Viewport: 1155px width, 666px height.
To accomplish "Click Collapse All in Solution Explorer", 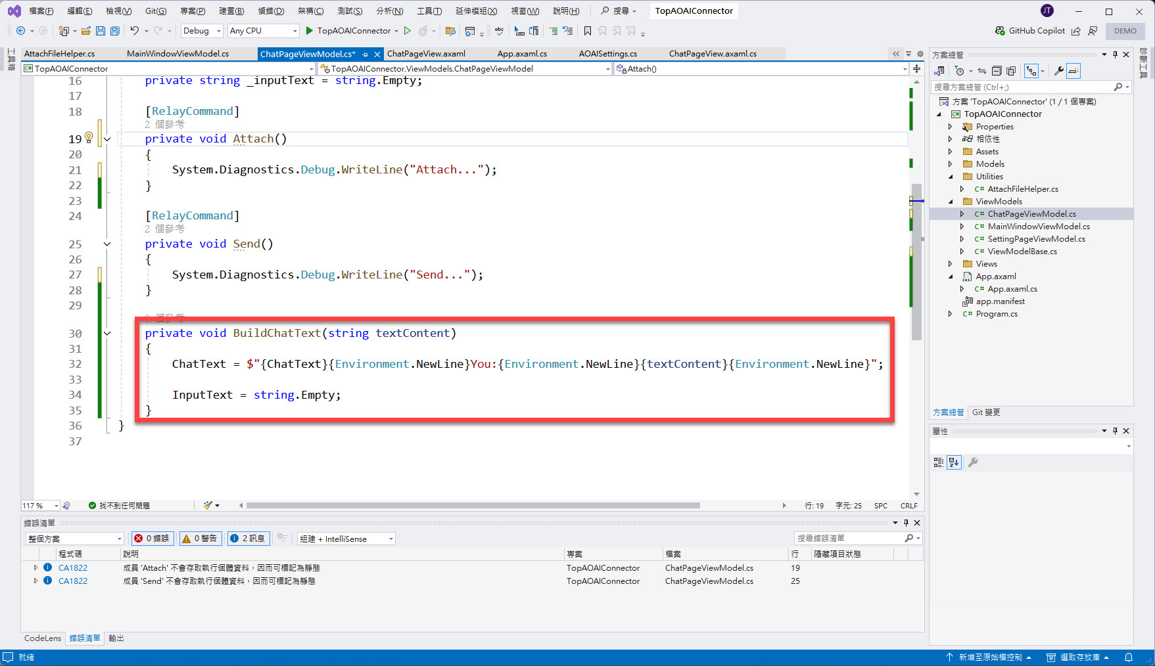I will click(997, 71).
